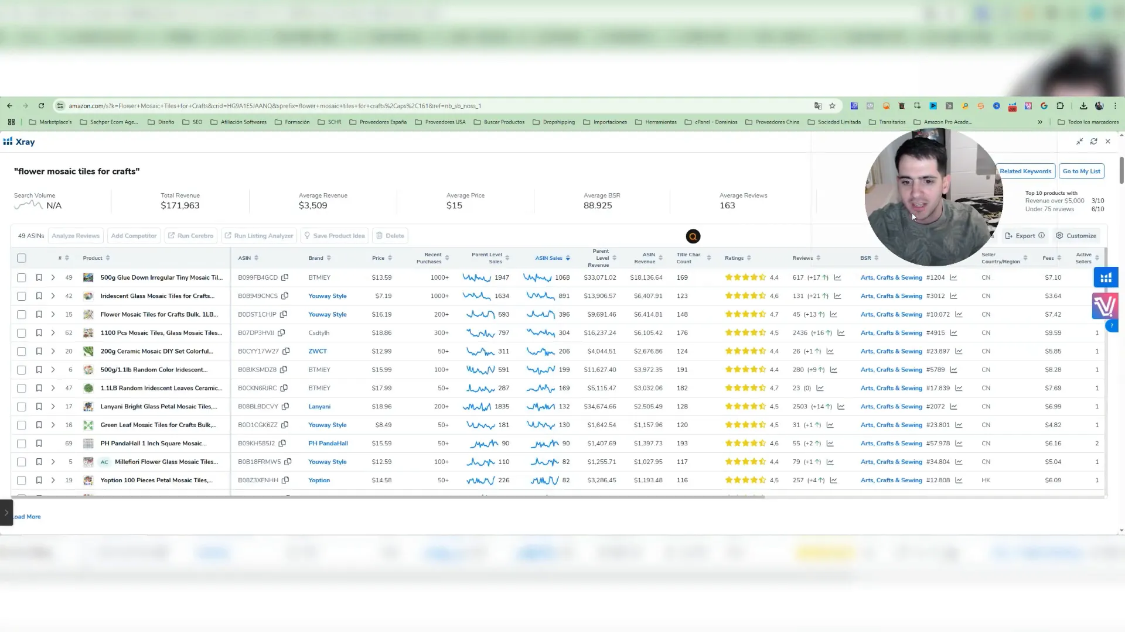
Task: Copy the ASIN B0B949CNCS
Action: tap(285, 296)
